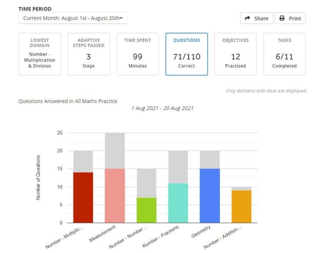This screenshot has height=253, width=323.
Task: Select the Questions stat card
Action: coord(186,54)
